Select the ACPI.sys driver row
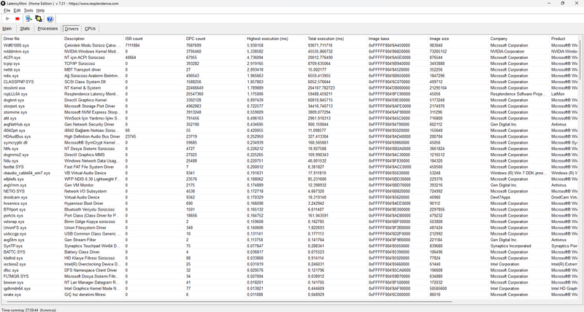Screen dimensions: 584x312 click(290, 58)
